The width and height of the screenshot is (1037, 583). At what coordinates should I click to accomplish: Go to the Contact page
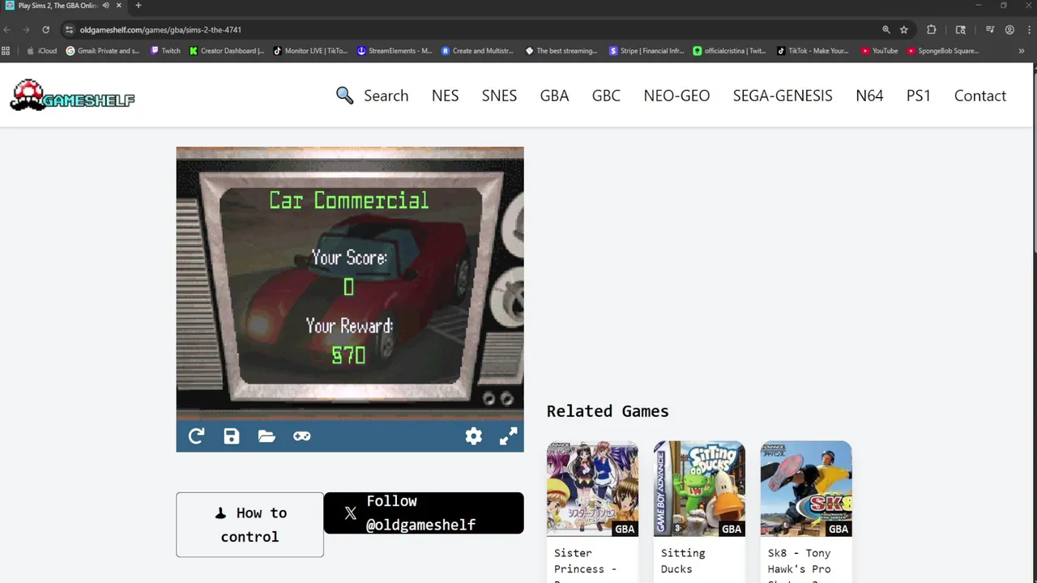coord(979,96)
